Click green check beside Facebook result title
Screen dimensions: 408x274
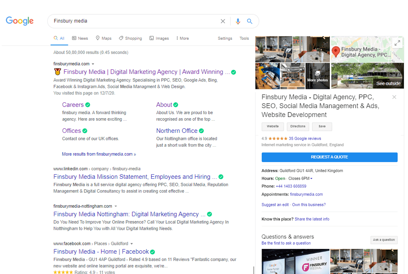[x=152, y=252]
